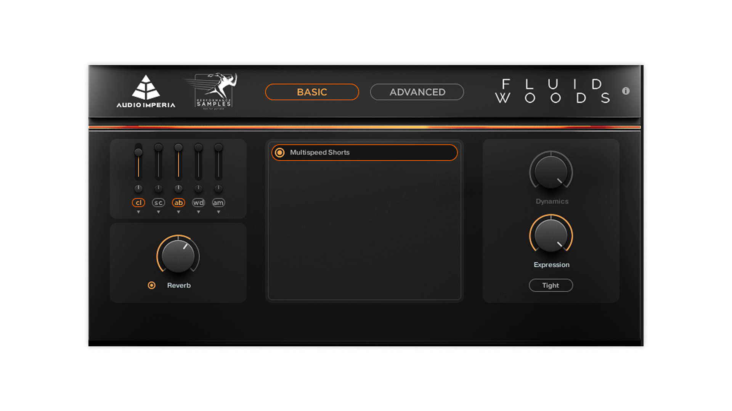Click the Dynamics knob

(551, 172)
